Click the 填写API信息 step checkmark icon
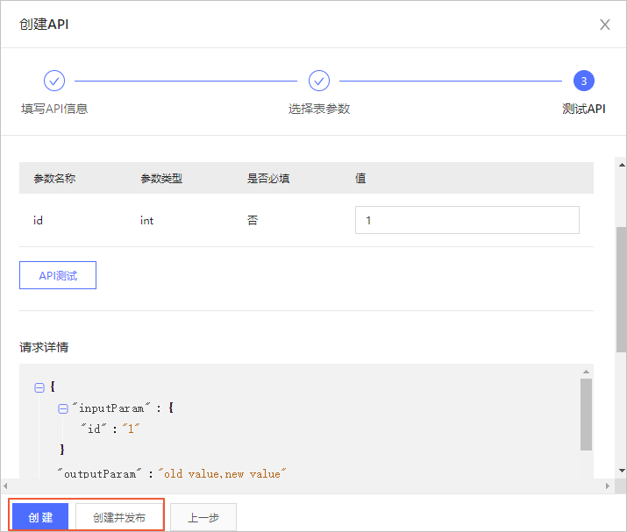Viewport: 627px width, 532px height. click(x=54, y=82)
